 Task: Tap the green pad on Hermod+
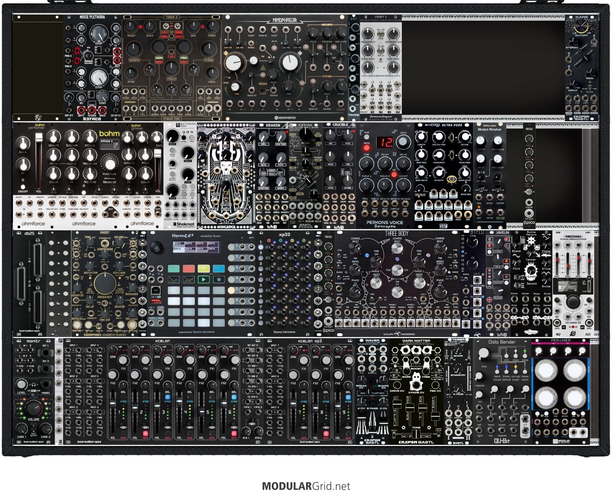click(x=174, y=268)
